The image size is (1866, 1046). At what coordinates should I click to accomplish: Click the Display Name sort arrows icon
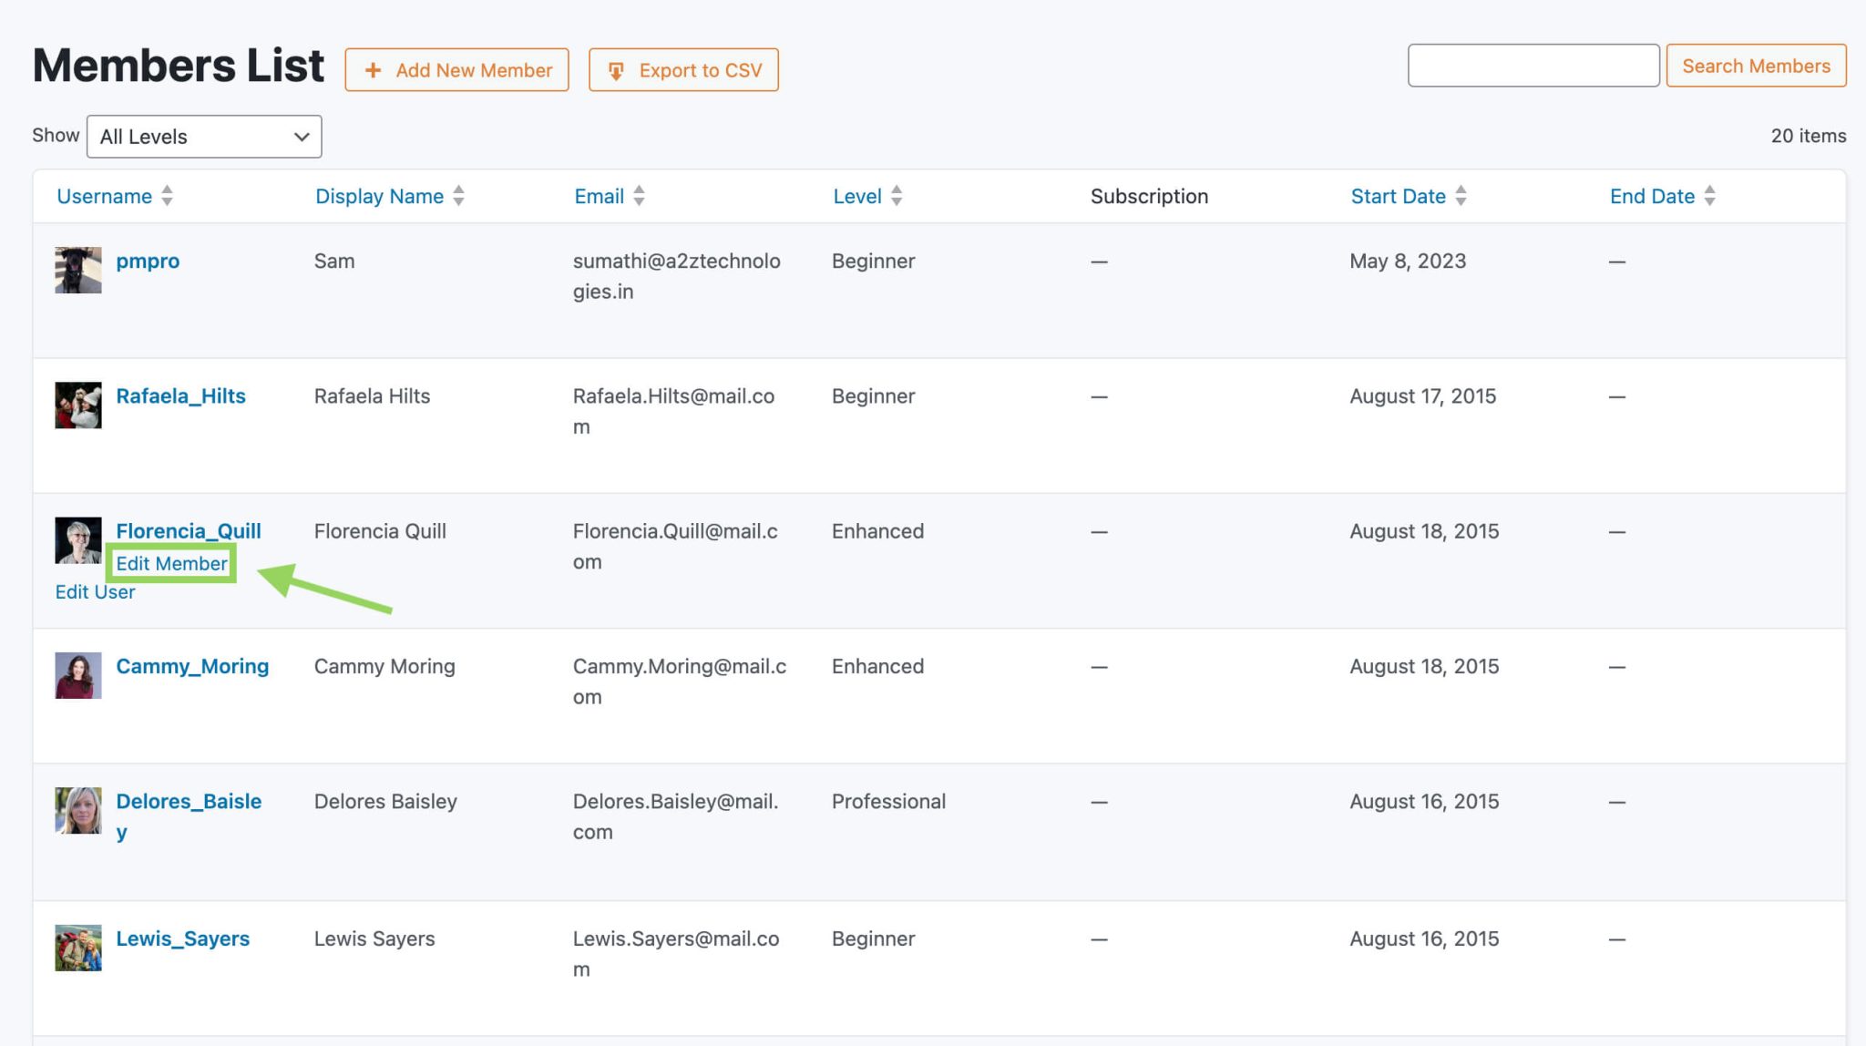458,196
